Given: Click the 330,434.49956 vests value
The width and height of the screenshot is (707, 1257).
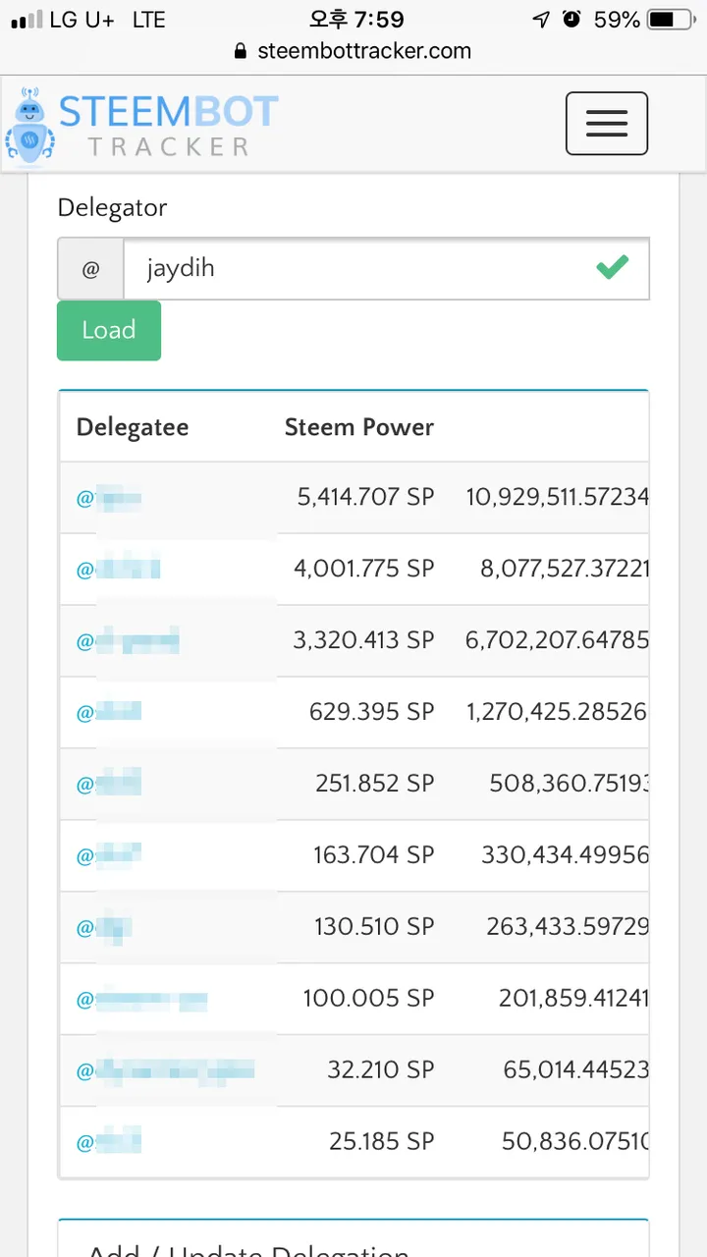Looking at the screenshot, I should (x=565, y=855).
